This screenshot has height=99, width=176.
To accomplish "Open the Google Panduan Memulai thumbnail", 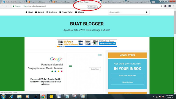I will (45, 65).
